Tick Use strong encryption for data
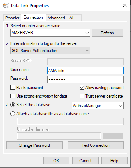 pos(13,96)
